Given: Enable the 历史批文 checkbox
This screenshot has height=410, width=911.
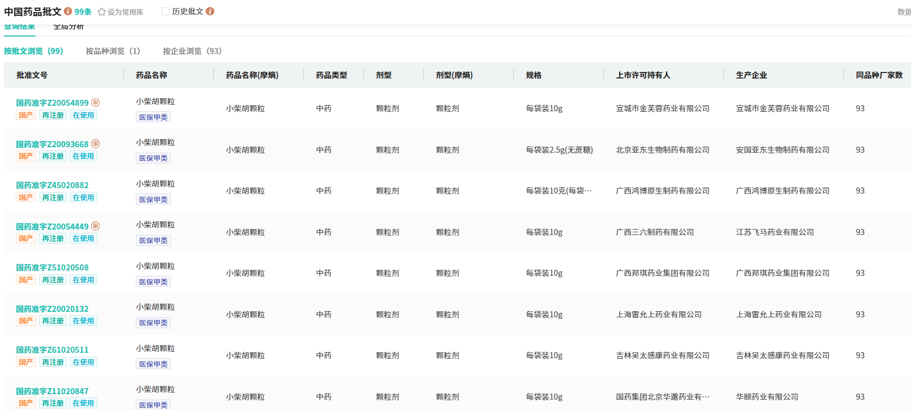Looking at the screenshot, I should 165,11.
